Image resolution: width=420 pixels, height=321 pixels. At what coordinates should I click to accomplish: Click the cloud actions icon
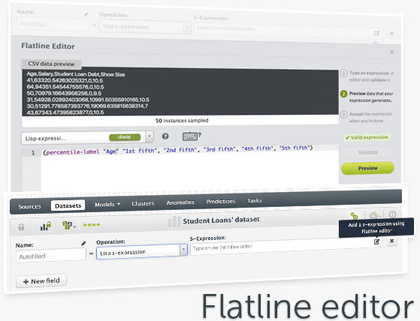tap(374, 214)
